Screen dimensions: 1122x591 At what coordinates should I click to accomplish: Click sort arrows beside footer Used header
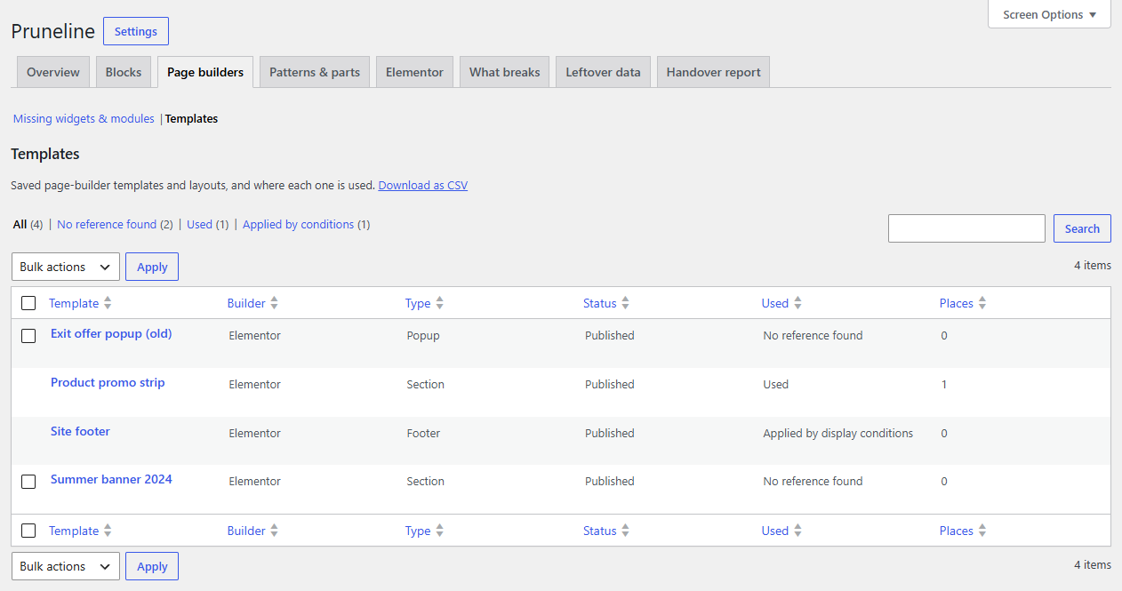pyautogui.click(x=797, y=531)
